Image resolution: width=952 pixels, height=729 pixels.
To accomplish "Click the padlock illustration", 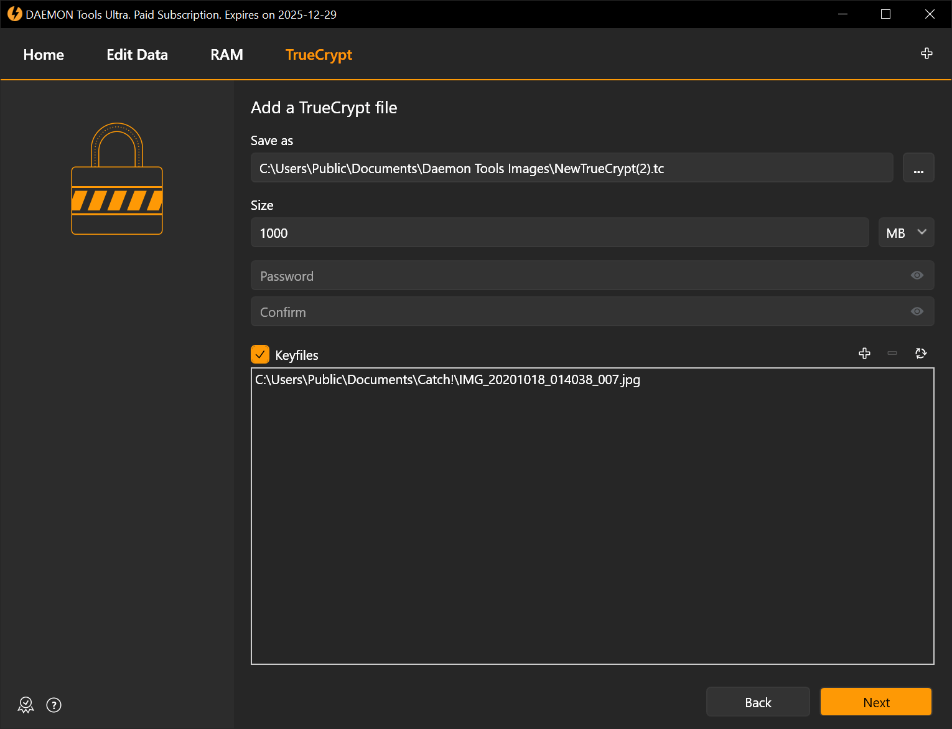I will 117,179.
